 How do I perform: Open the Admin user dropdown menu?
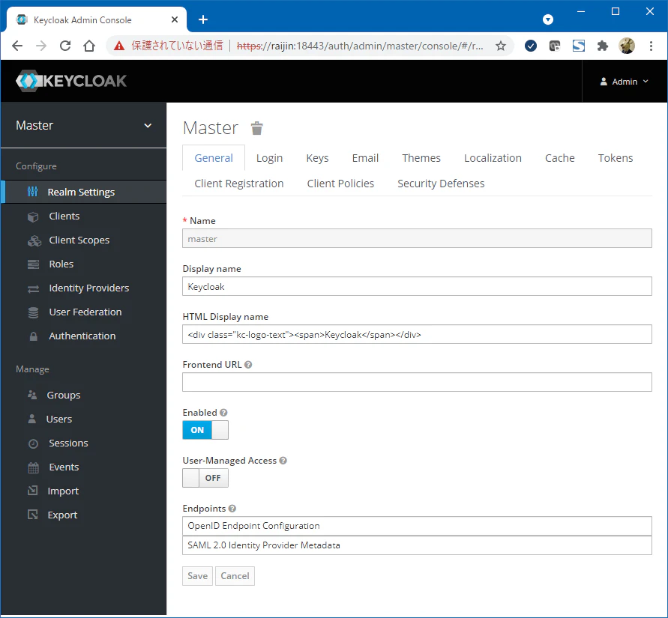tap(624, 82)
